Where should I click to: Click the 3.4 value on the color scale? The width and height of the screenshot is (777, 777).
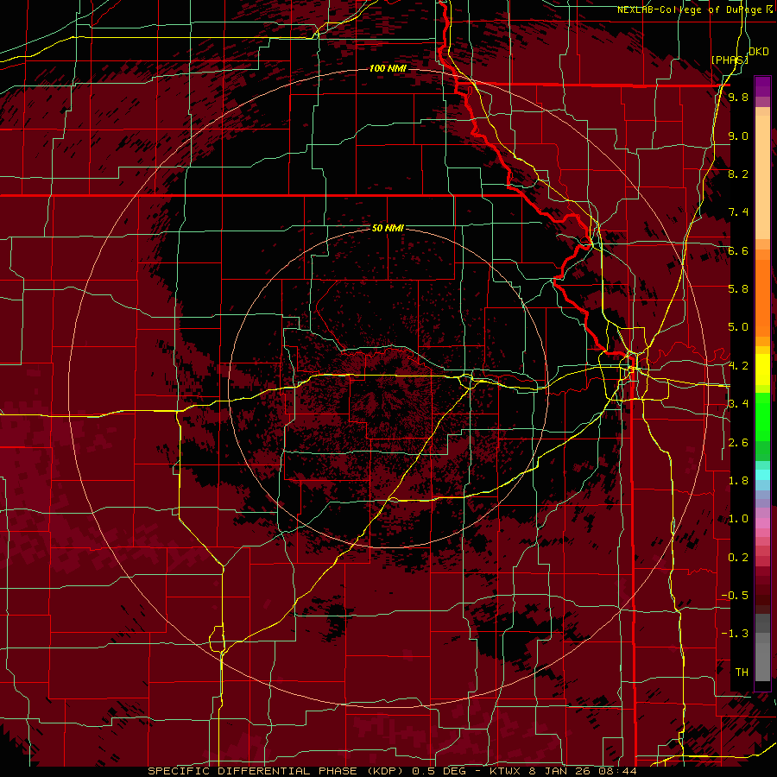pyautogui.click(x=738, y=404)
